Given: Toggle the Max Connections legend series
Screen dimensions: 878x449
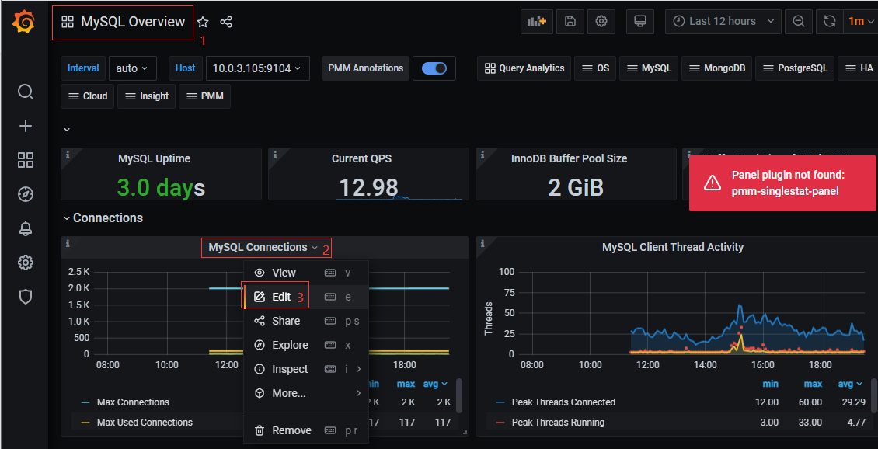Looking at the screenshot, I should pos(132,402).
